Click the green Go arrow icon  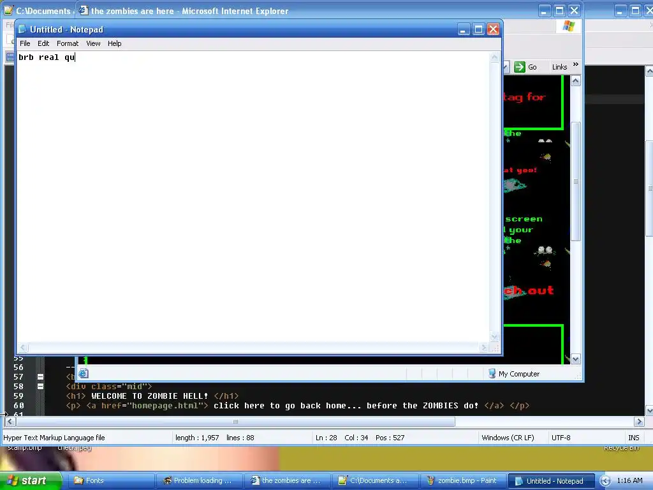520,67
